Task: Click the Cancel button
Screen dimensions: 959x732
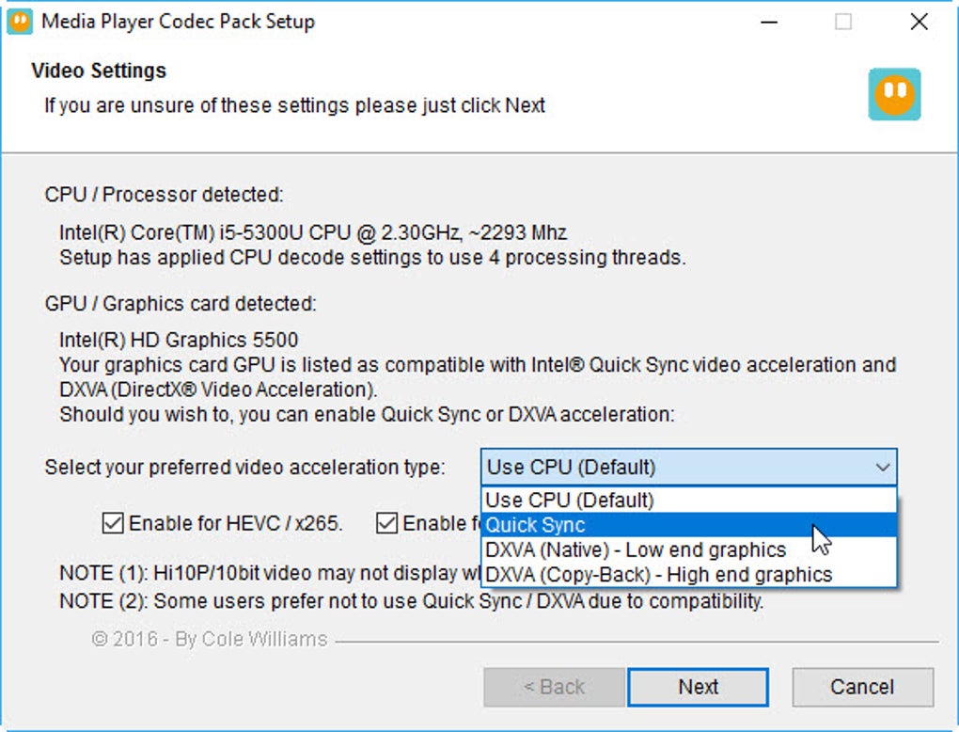Action: click(x=862, y=687)
